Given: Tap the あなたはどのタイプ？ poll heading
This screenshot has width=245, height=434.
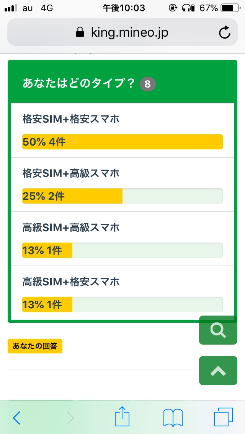Looking at the screenshot, I should (x=79, y=83).
